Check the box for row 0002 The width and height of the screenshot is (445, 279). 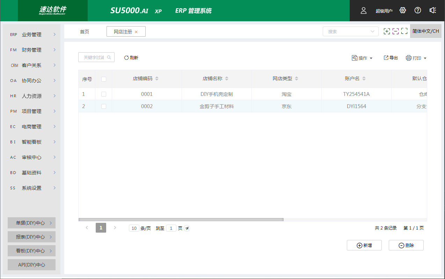104,106
